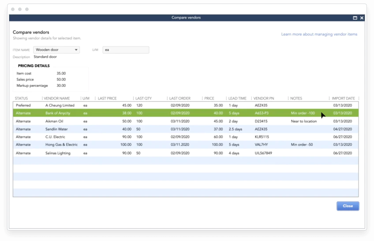Open the Item Name dropdown showing Wooden door
Image resolution: width=374 pixels, height=241 pixels.
pyautogui.click(x=56, y=50)
